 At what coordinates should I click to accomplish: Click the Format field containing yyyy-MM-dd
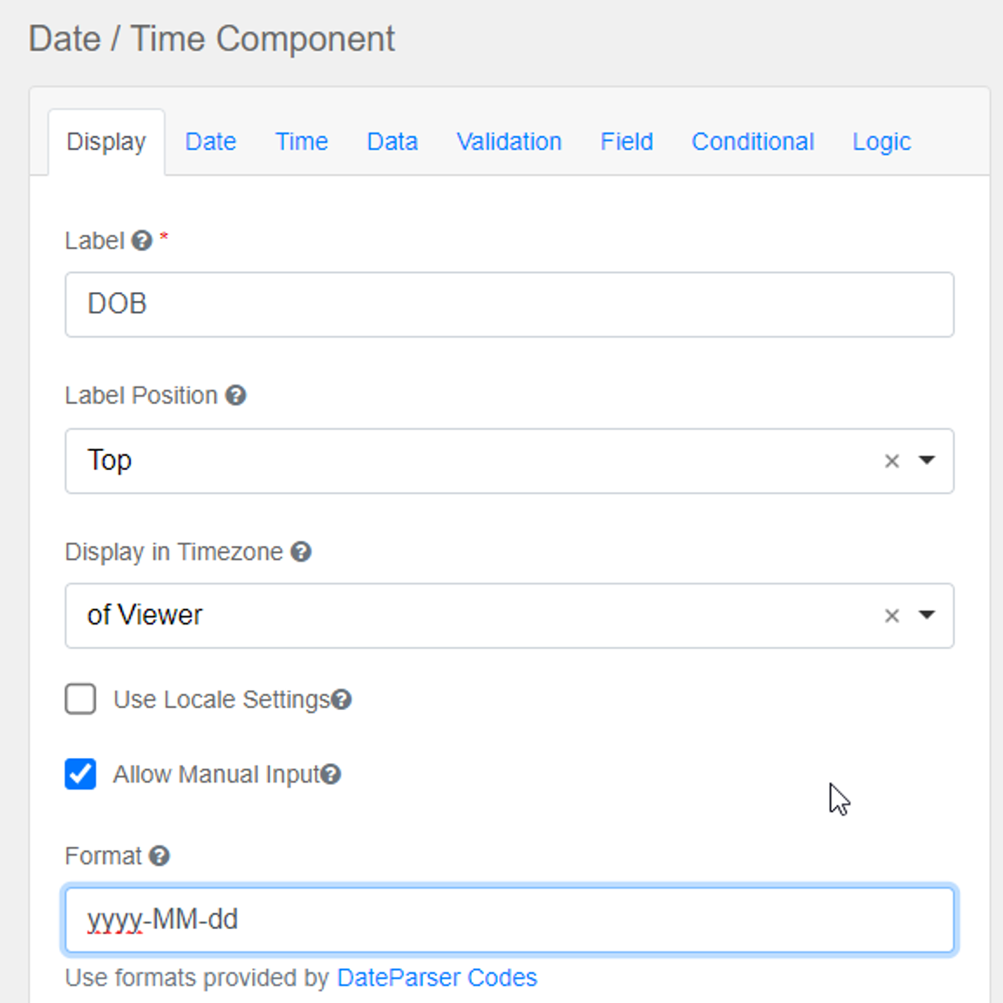pyautogui.click(x=509, y=920)
